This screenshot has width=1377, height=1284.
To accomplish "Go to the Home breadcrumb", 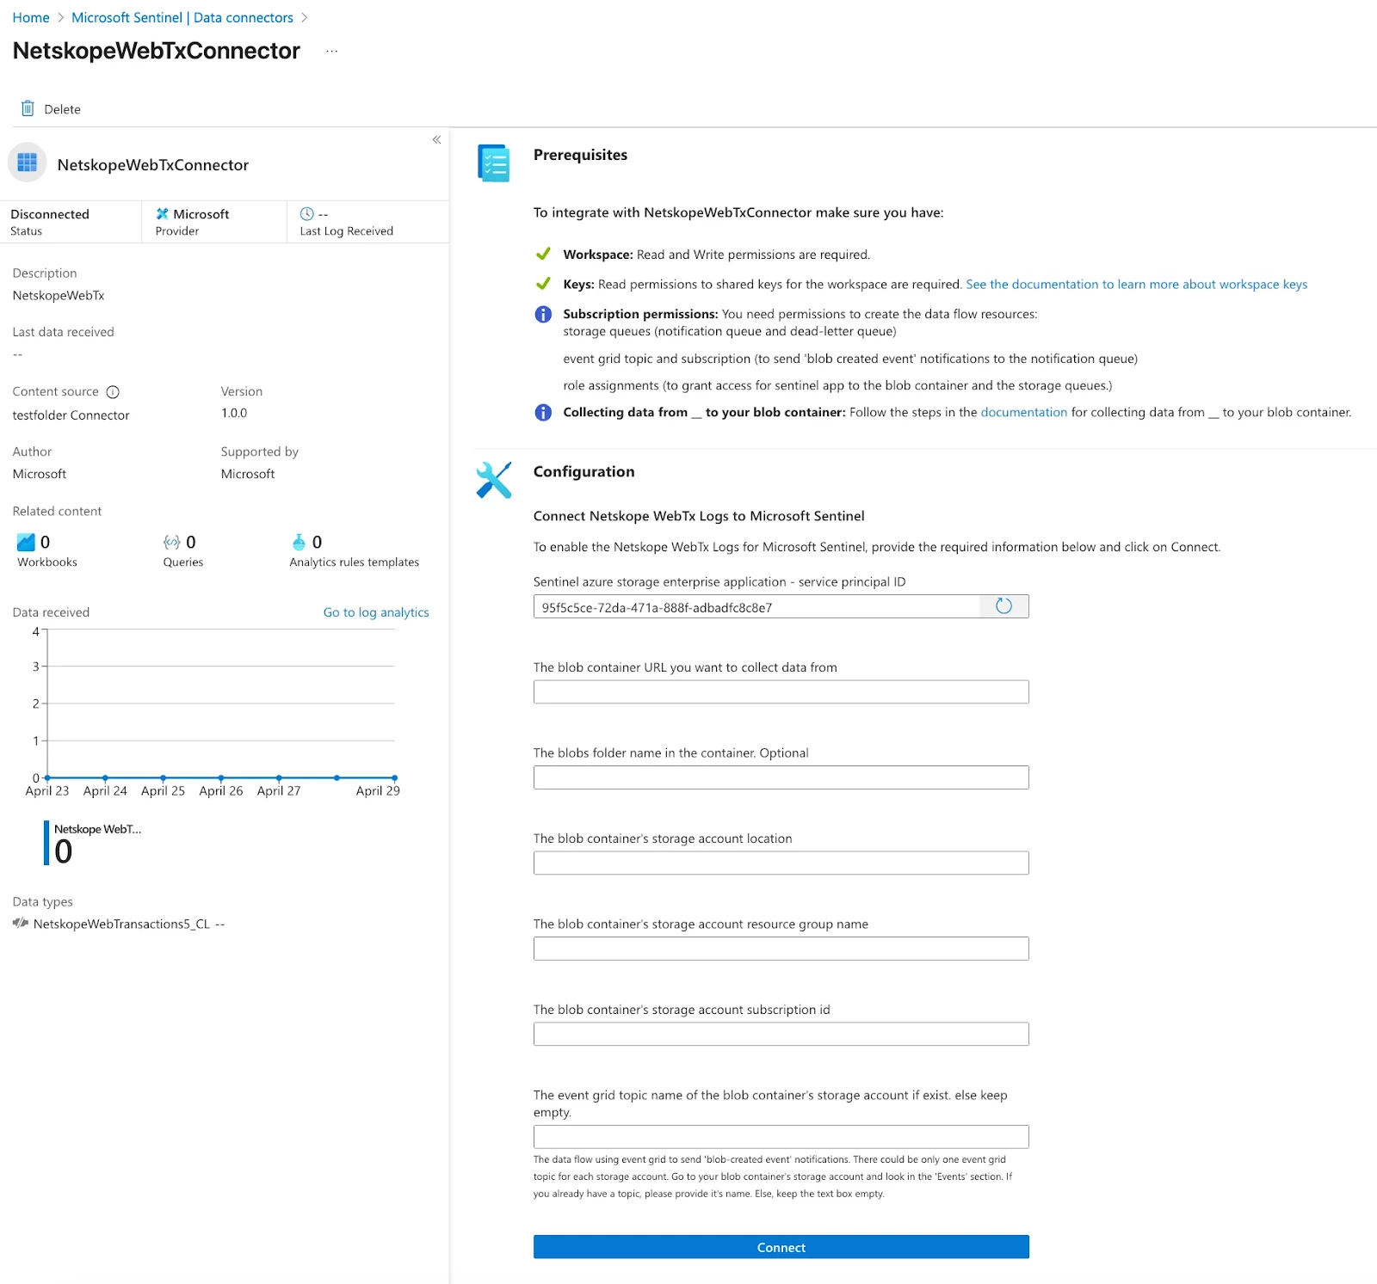I will point(31,17).
